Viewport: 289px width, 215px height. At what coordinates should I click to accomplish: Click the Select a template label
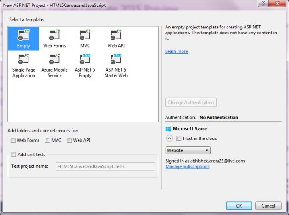coord(27,20)
